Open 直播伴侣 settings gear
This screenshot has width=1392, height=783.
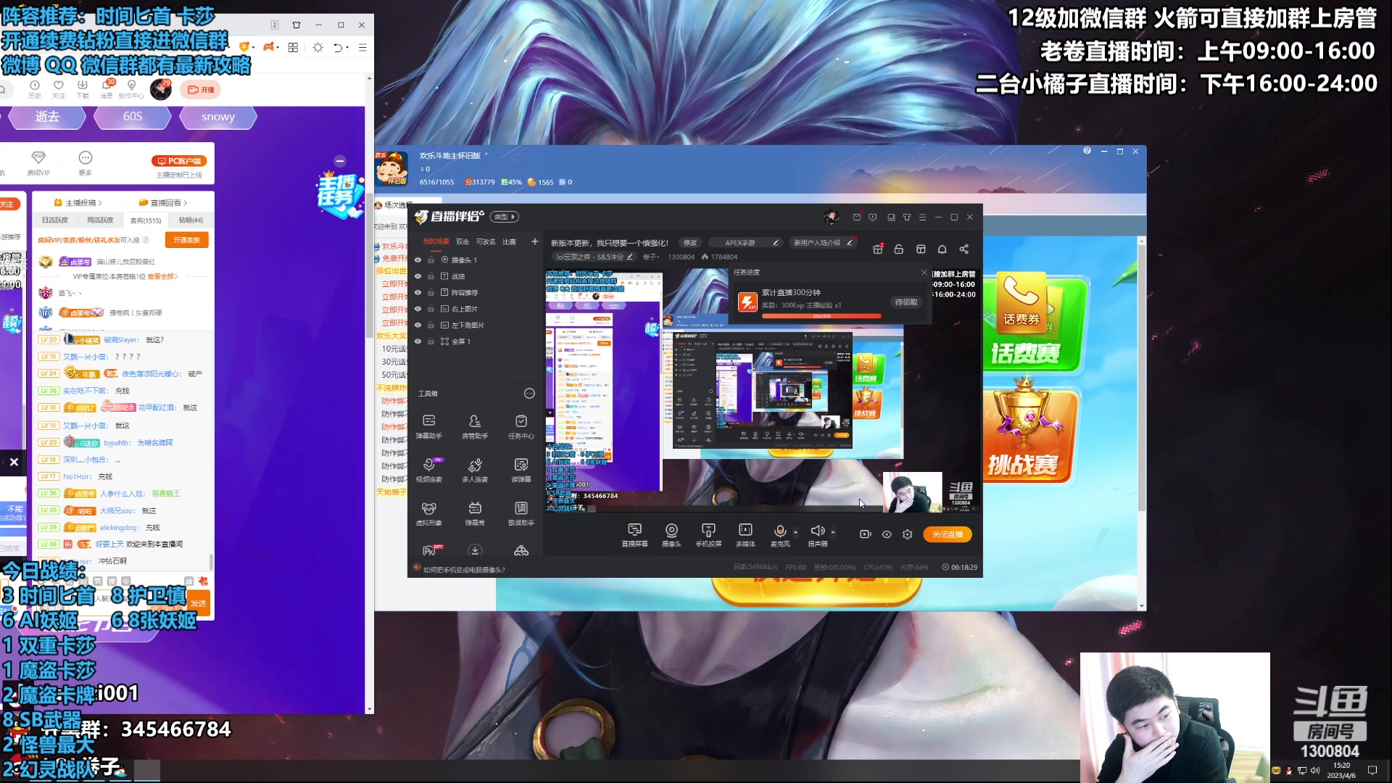(x=907, y=534)
